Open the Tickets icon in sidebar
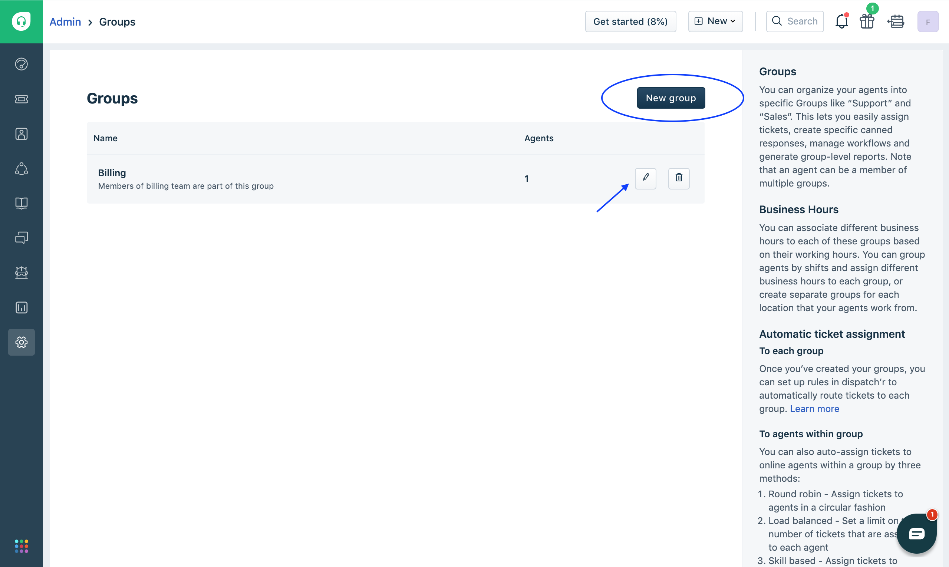 pyautogui.click(x=22, y=99)
